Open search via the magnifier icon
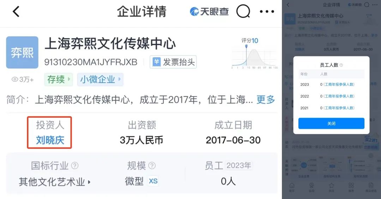This screenshot has height=199, width=381. [x=243, y=11]
